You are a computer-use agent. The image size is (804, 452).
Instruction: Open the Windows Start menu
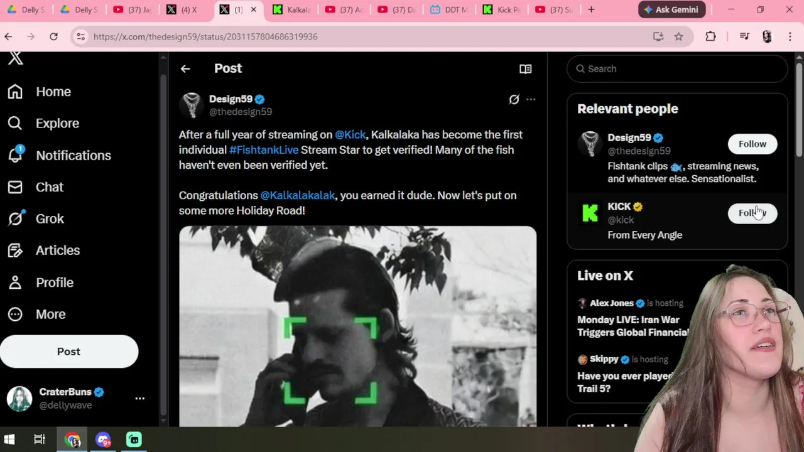[x=9, y=440]
